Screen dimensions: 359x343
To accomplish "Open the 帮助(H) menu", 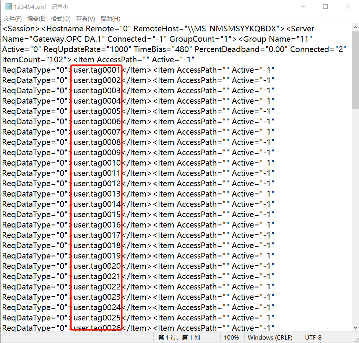I will tap(110, 19).
